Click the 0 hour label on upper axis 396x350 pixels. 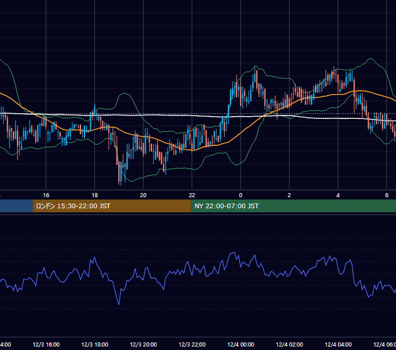pos(241,195)
